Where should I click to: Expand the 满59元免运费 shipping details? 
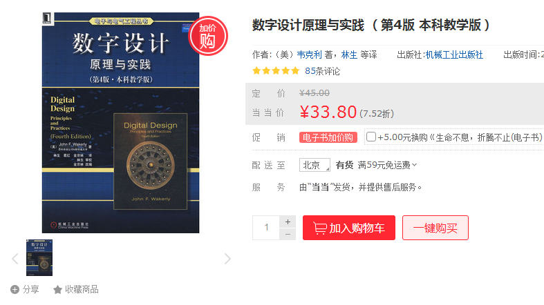point(387,165)
